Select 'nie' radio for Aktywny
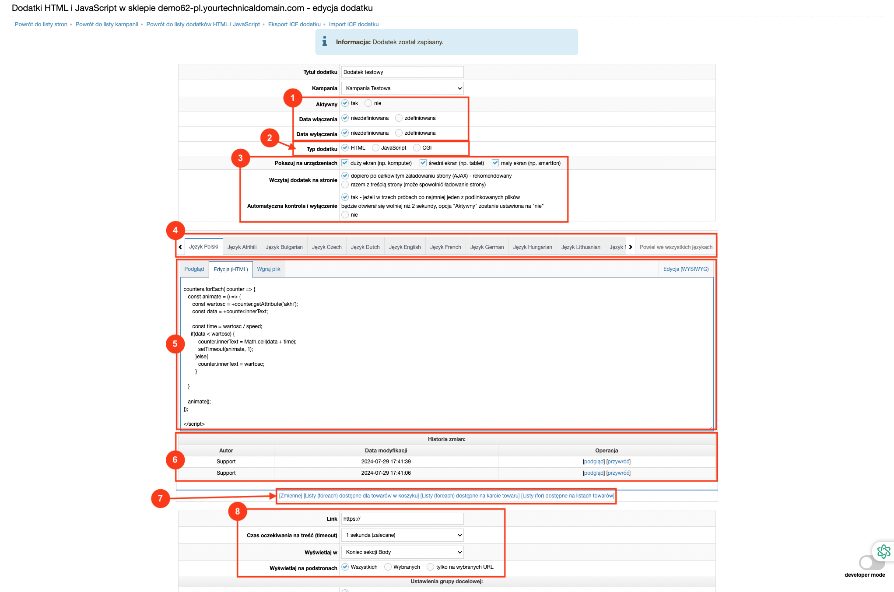The width and height of the screenshot is (894, 592). (x=368, y=103)
